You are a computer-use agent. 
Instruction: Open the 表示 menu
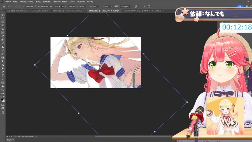click(65, 2)
